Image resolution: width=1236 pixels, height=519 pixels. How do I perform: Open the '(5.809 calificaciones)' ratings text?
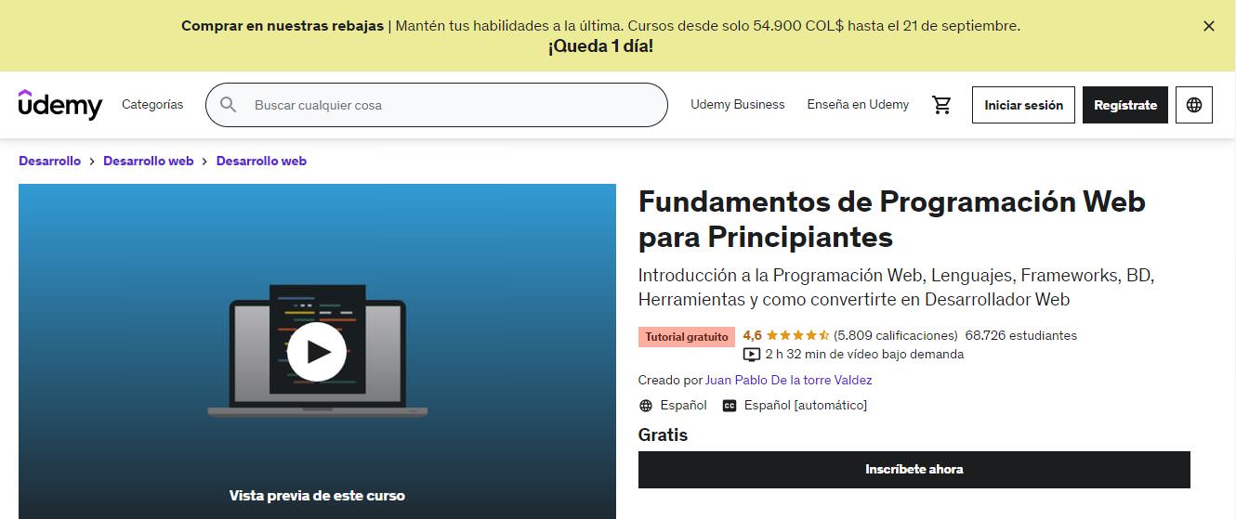(x=896, y=335)
